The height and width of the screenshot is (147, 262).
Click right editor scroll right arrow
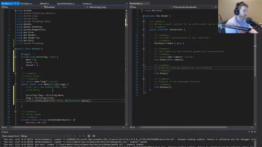click(x=252, y=127)
